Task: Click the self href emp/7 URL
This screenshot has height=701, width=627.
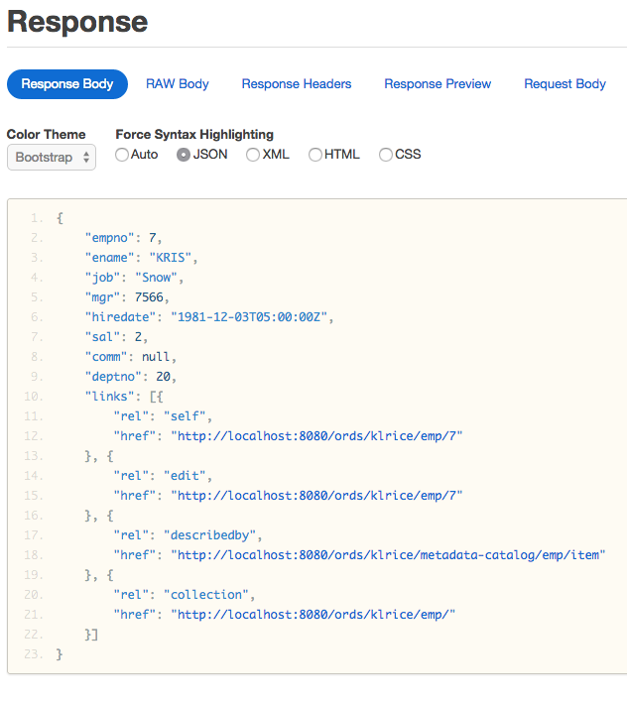Action: click(x=316, y=435)
